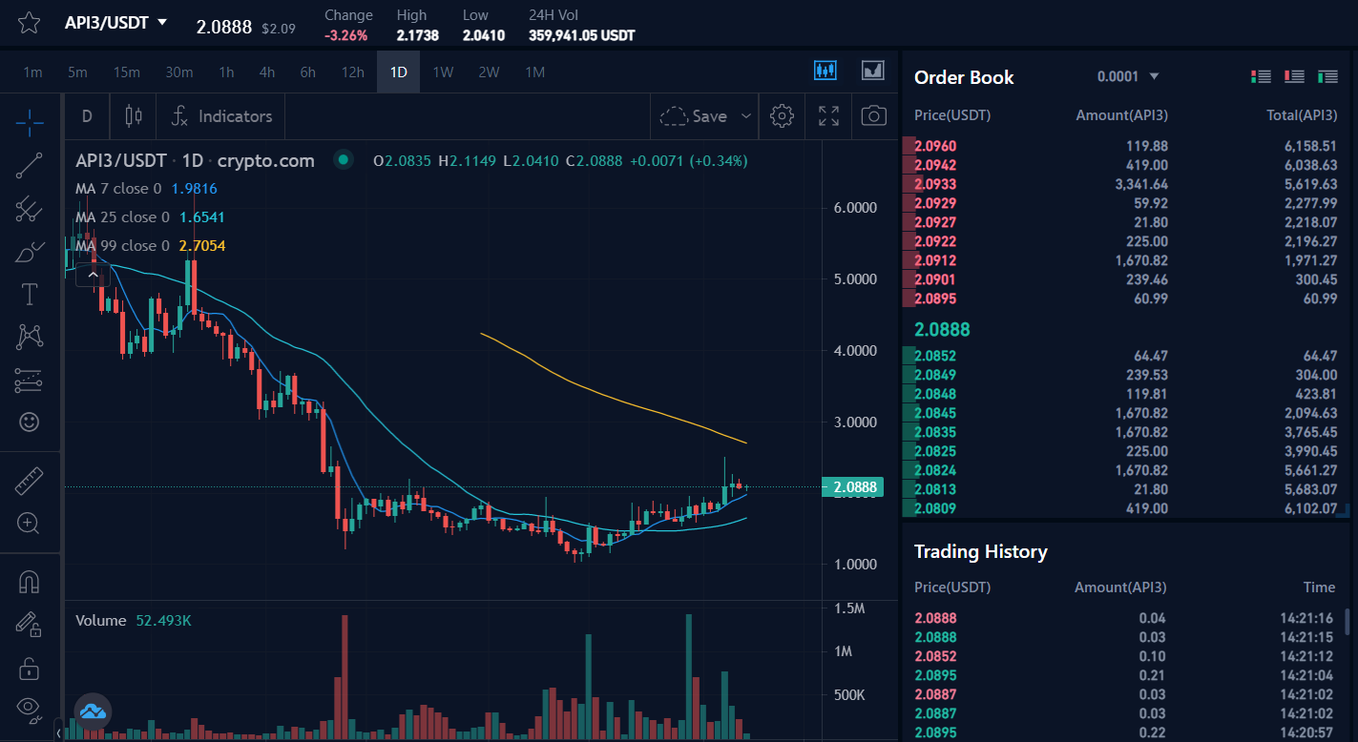Select the 1m timeframe tab

[x=32, y=72]
